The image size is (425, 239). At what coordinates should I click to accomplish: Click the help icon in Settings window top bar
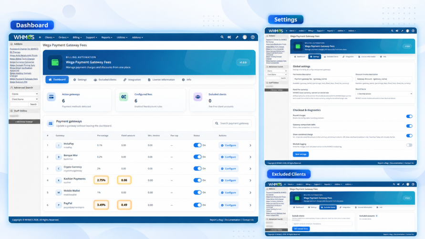(x=413, y=31)
